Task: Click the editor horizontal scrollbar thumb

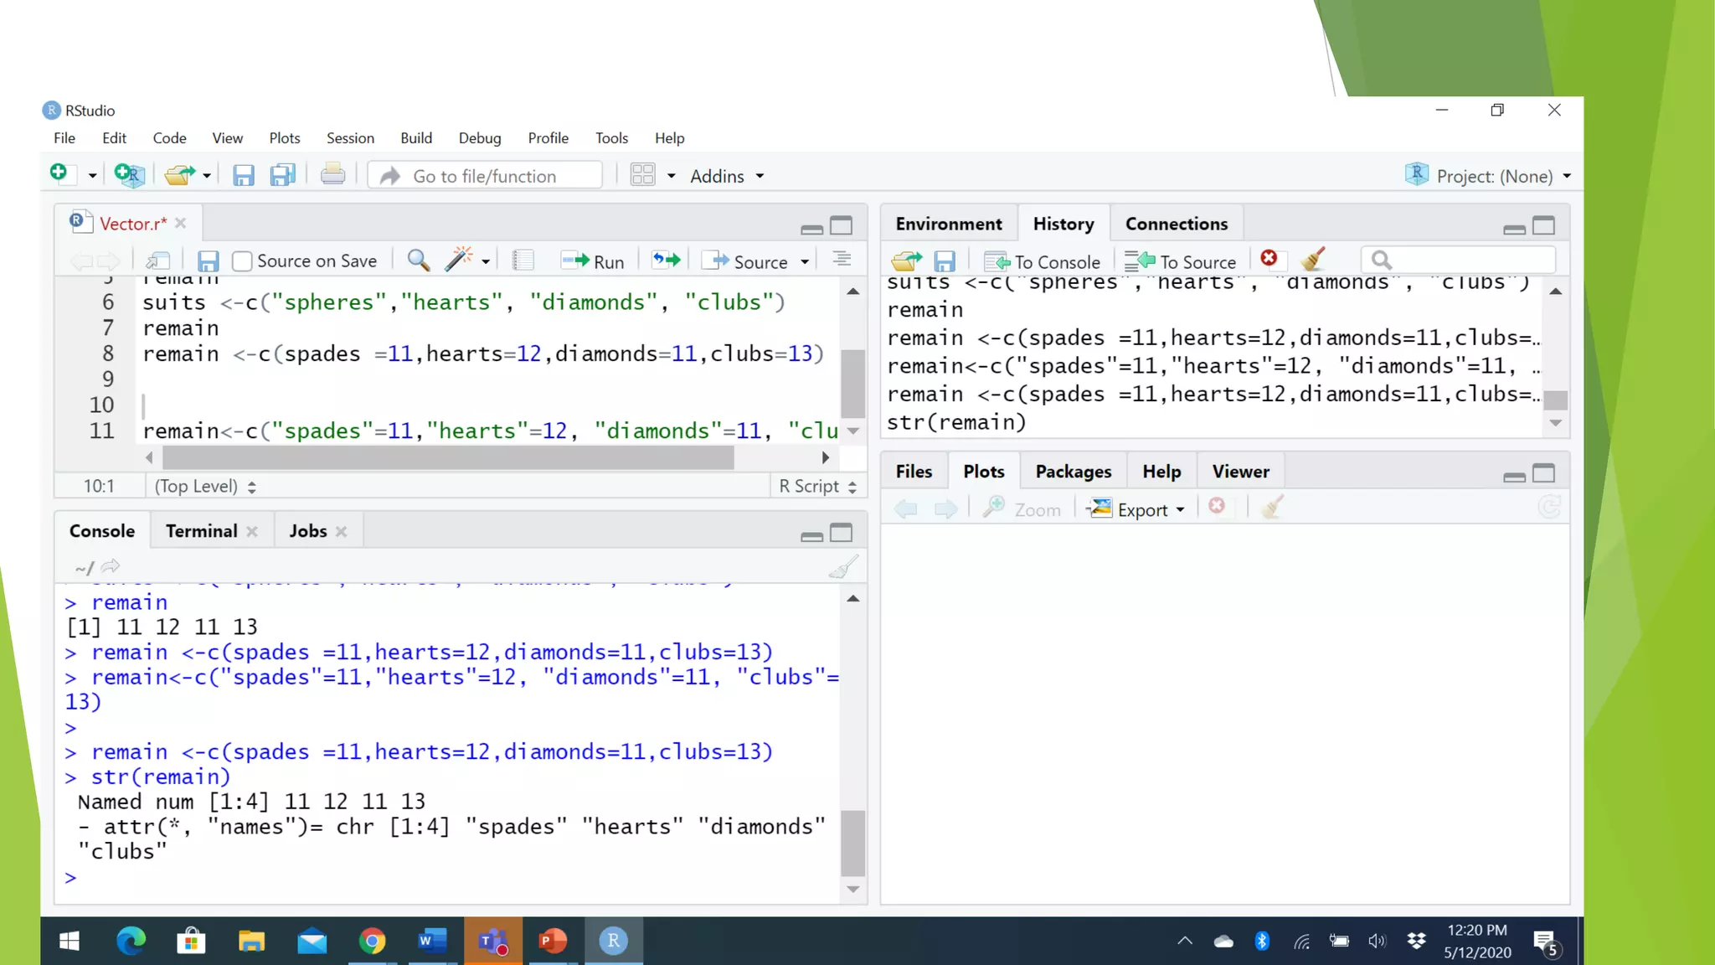Action: point(448,457)
